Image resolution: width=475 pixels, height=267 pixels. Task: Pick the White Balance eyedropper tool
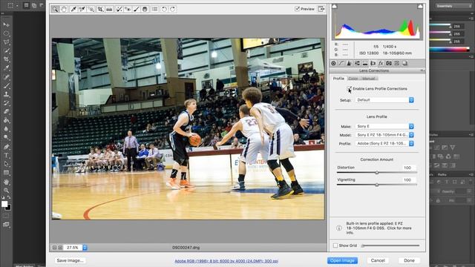click(73, 9)
